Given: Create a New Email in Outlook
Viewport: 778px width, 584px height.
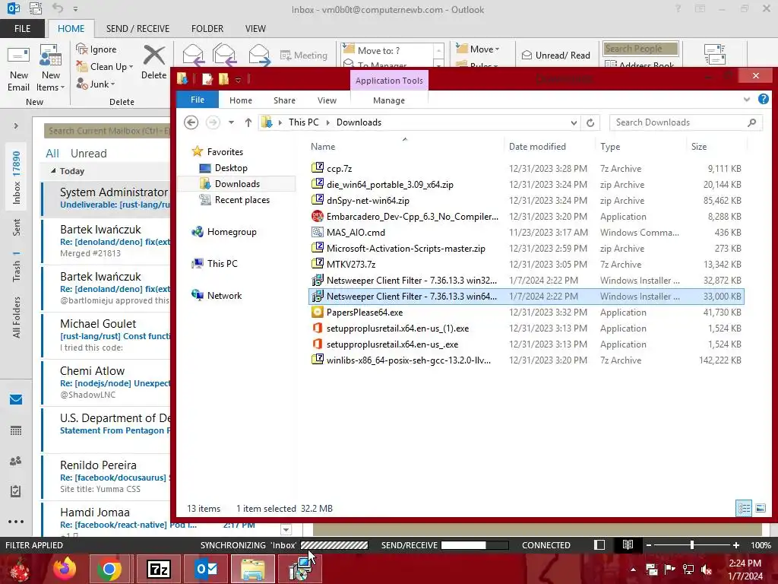Looking at the screenshot, I should (18, 68).
